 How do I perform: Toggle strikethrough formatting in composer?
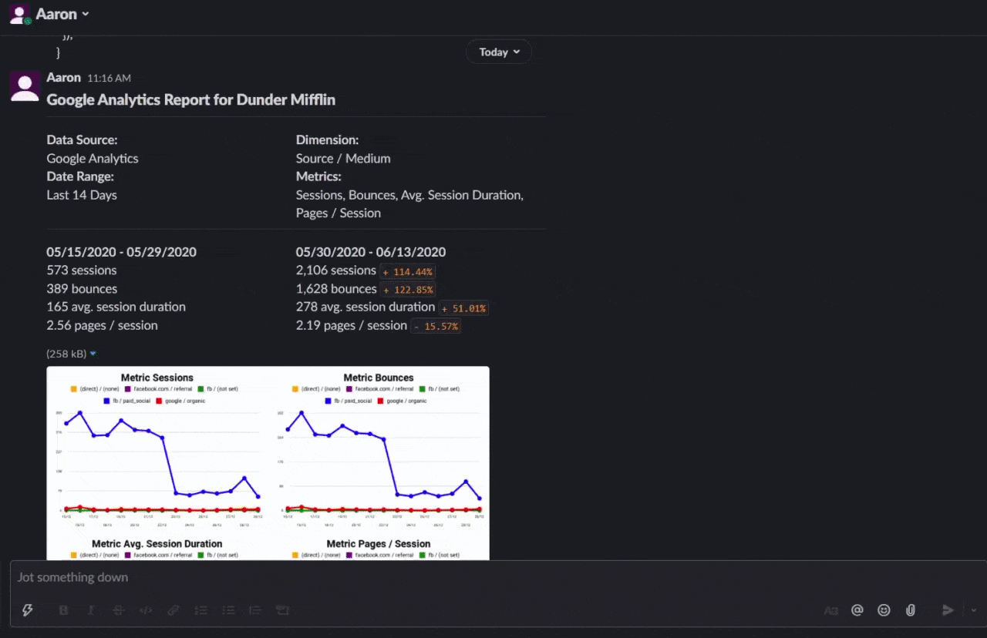tap(119, 610)
